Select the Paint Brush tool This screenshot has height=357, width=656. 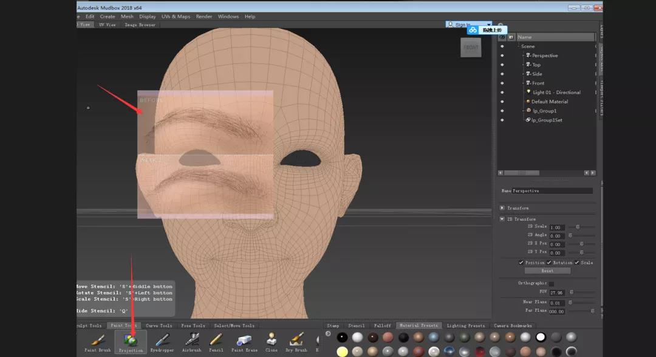[98, 341]
